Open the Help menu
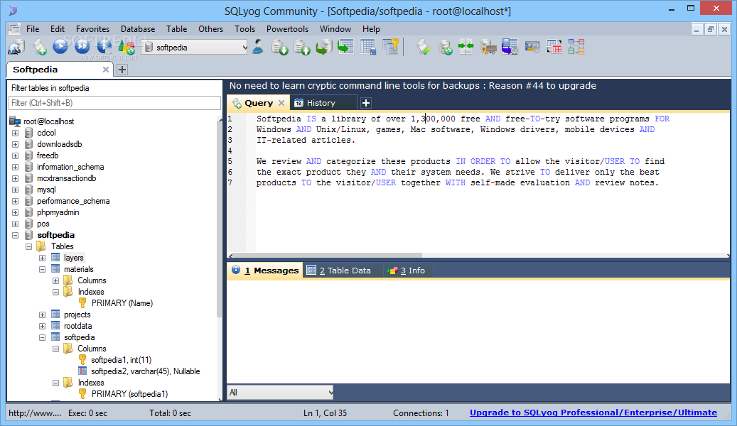The image size is (737, 426). point(371,29)
